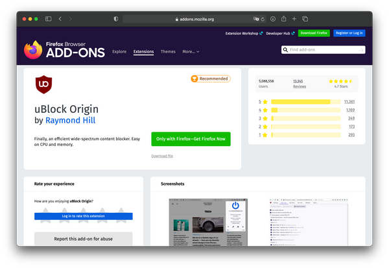
Task: Open the Extension Workshop link
Action: click(x=244, y=33)
